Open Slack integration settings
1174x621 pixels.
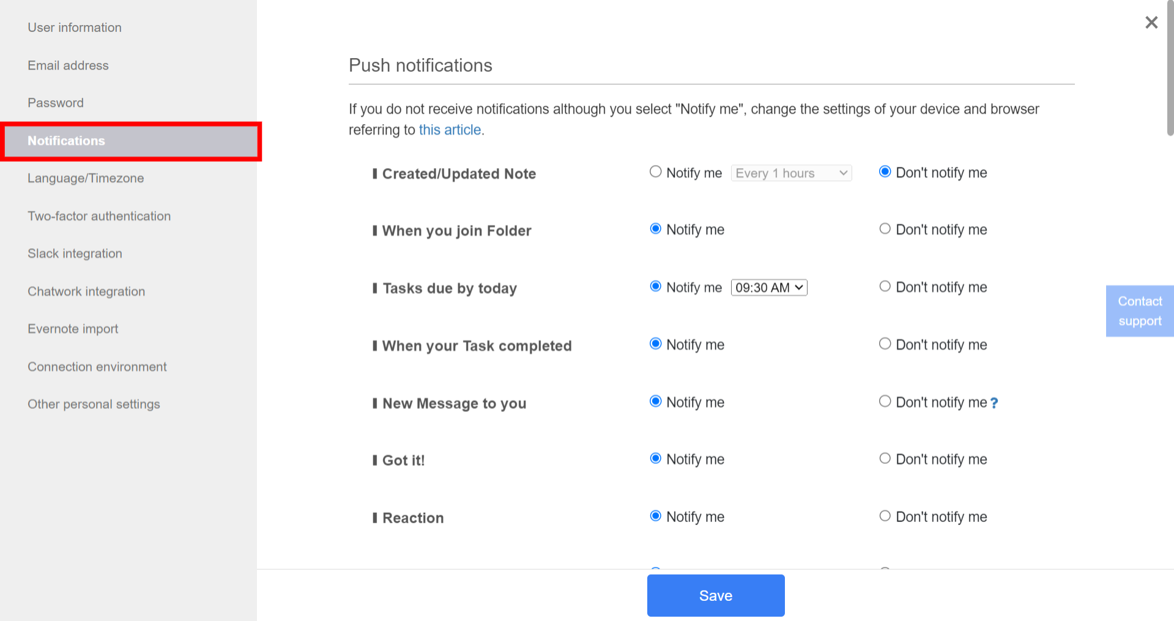pos(75,253)
